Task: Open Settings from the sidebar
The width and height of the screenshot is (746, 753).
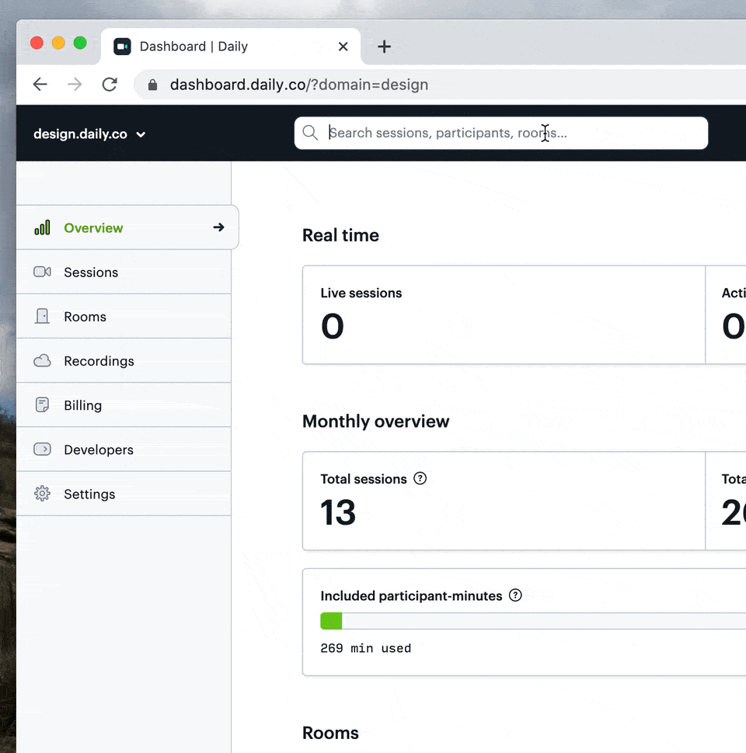Action: coord(124,494)
